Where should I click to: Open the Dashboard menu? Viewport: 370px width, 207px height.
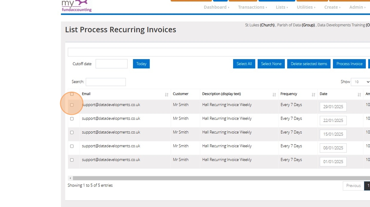(x=216, y=7)
